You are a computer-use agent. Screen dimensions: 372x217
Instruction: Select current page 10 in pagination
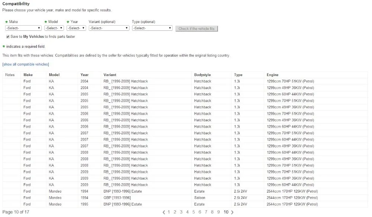point(226,212)
